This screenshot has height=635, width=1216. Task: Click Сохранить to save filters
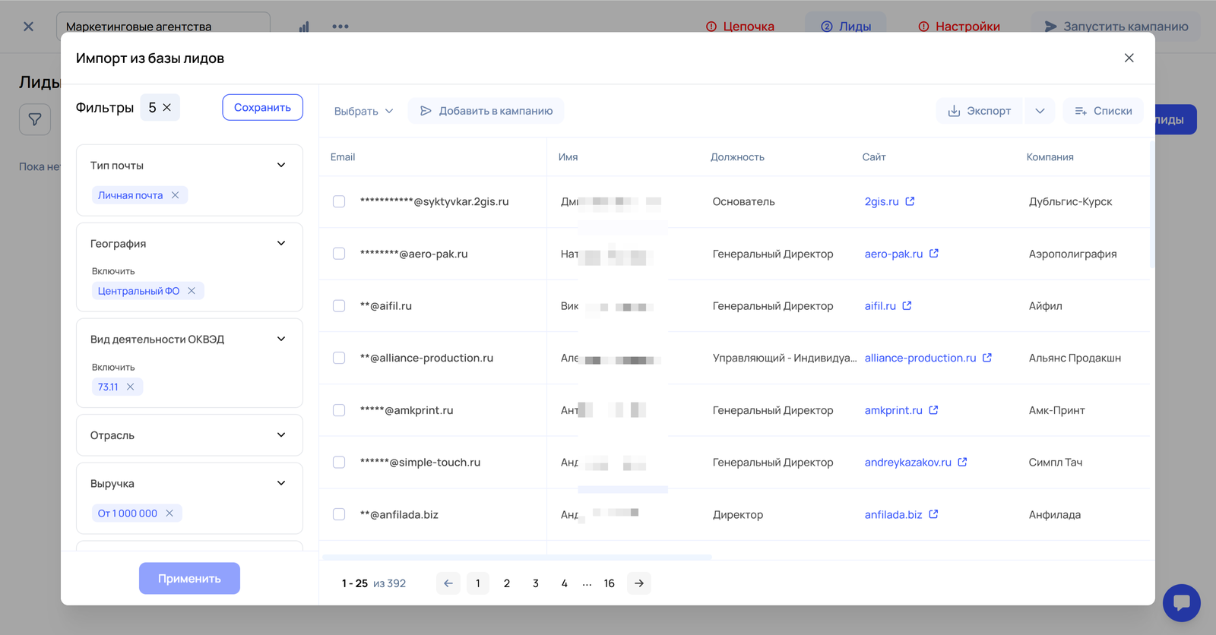pos(262,108)
